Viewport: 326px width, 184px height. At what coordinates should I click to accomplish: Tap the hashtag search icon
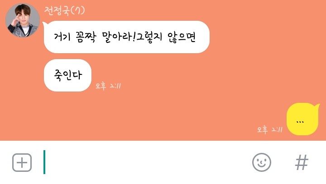pyautogui.click(x=302, y=162)
